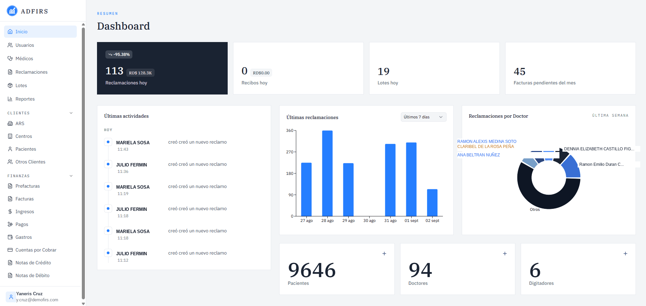
Task: Add a patient with Pacientes plus icon
Action: 384,254
